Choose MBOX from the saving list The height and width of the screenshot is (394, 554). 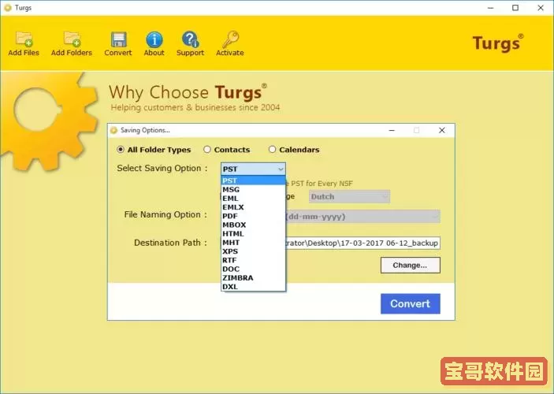(x=253, y=225)
